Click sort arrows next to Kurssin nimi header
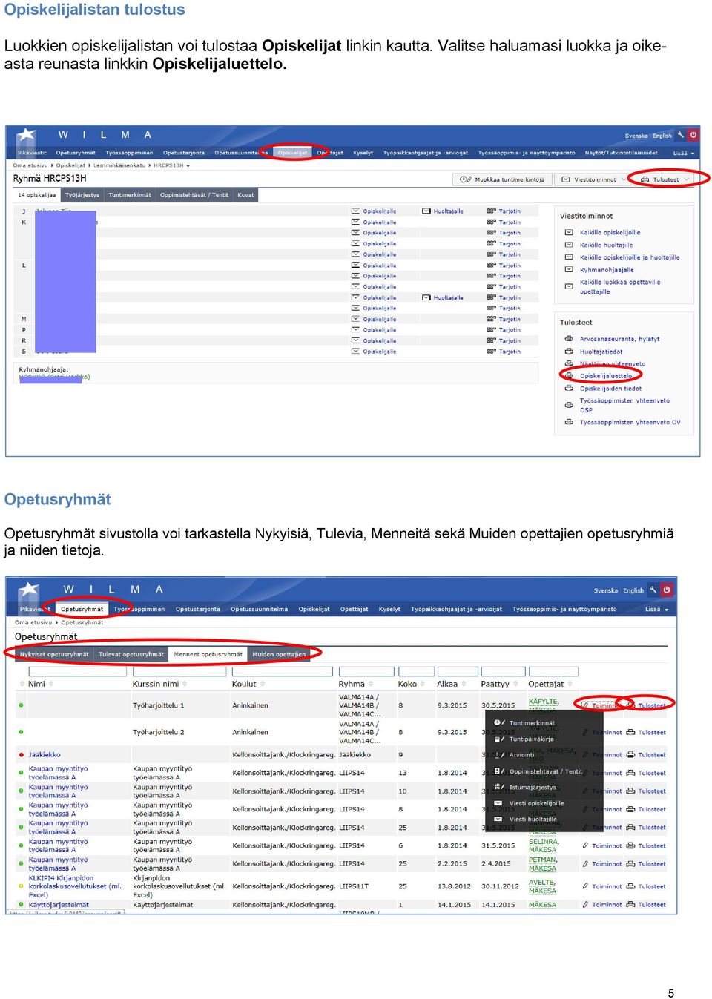712x999 pixels. pyautogui.click(x=185, y=684)
